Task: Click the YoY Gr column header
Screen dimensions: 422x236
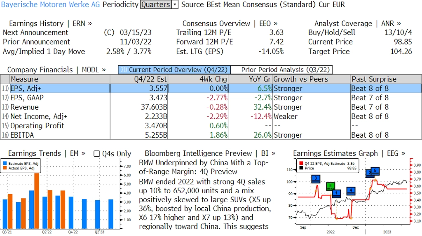Action: click(250, 79)
